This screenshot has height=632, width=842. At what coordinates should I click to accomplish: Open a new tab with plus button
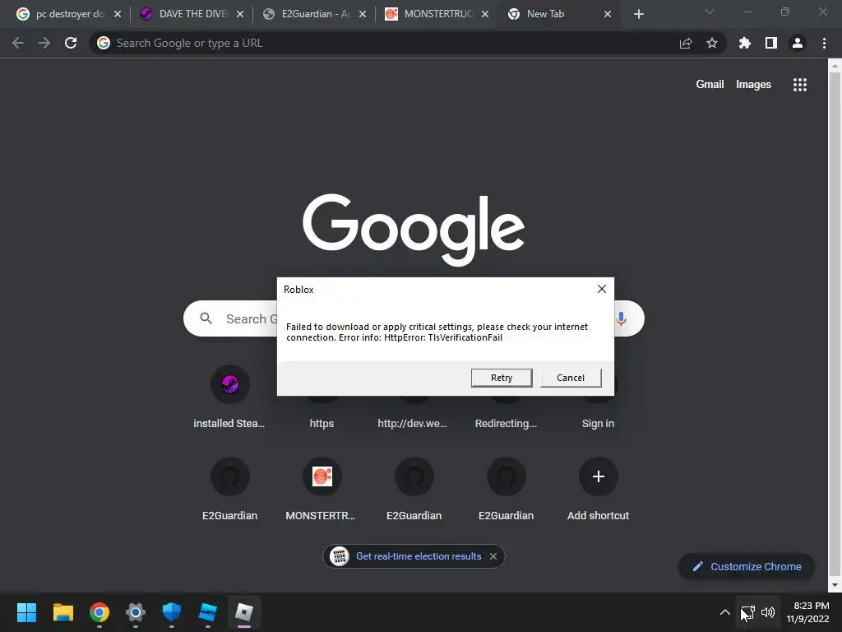(x=638, y=14)
